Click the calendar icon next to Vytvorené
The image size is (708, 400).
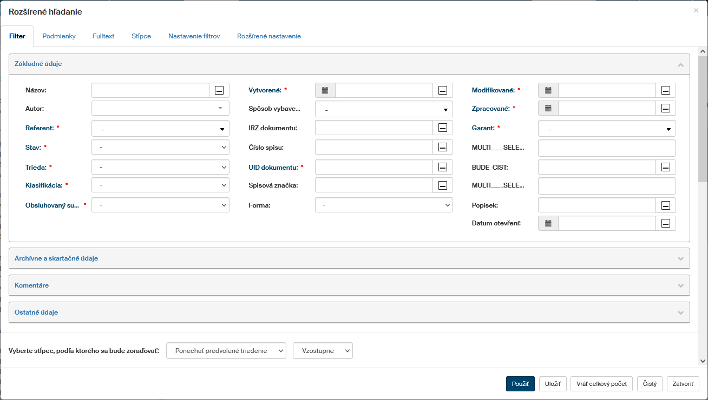click(x=325, y=90)
